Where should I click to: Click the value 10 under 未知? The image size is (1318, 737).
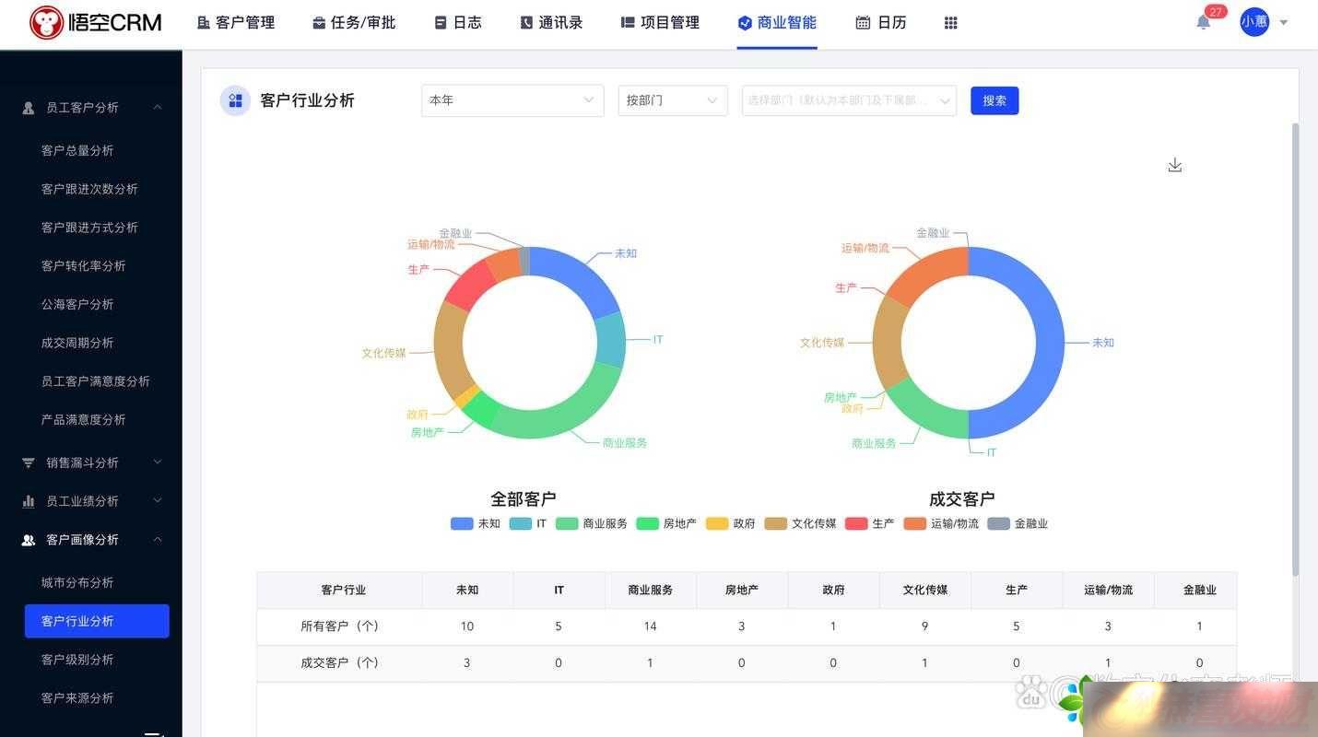point(467,626)
